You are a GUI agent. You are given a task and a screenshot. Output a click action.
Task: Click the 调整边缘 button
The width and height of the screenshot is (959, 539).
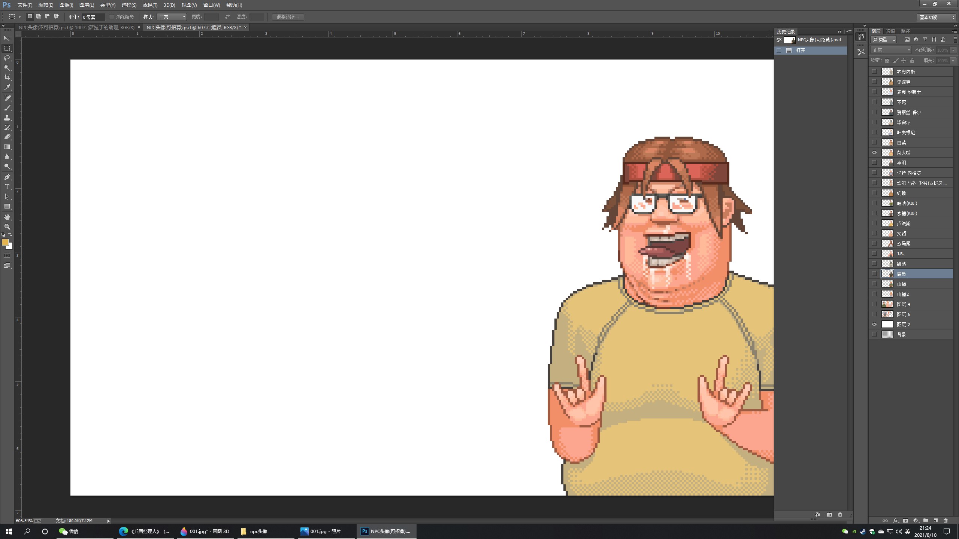(288, 17)
